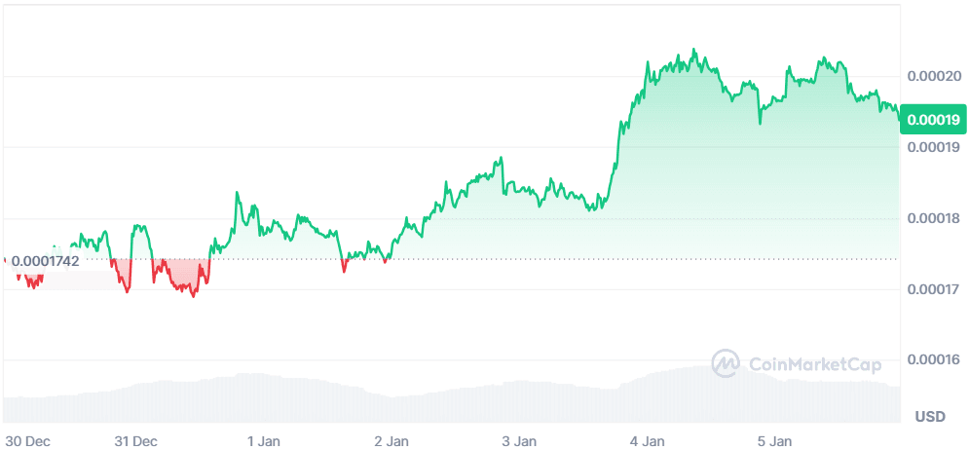This screenshot has width=969, height=450.
Task: Select the 31 Dec date label
Action: [135, 440]
